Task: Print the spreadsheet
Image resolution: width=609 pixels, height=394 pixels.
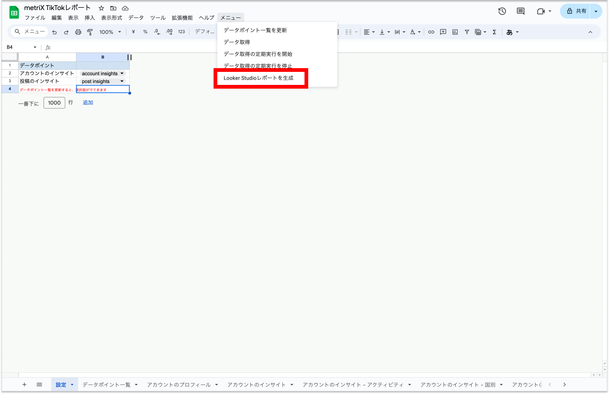Action: [x=78, y=32]
